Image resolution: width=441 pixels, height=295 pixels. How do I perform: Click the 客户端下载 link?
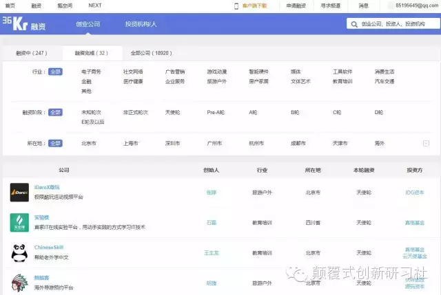(x=254, y=6)
